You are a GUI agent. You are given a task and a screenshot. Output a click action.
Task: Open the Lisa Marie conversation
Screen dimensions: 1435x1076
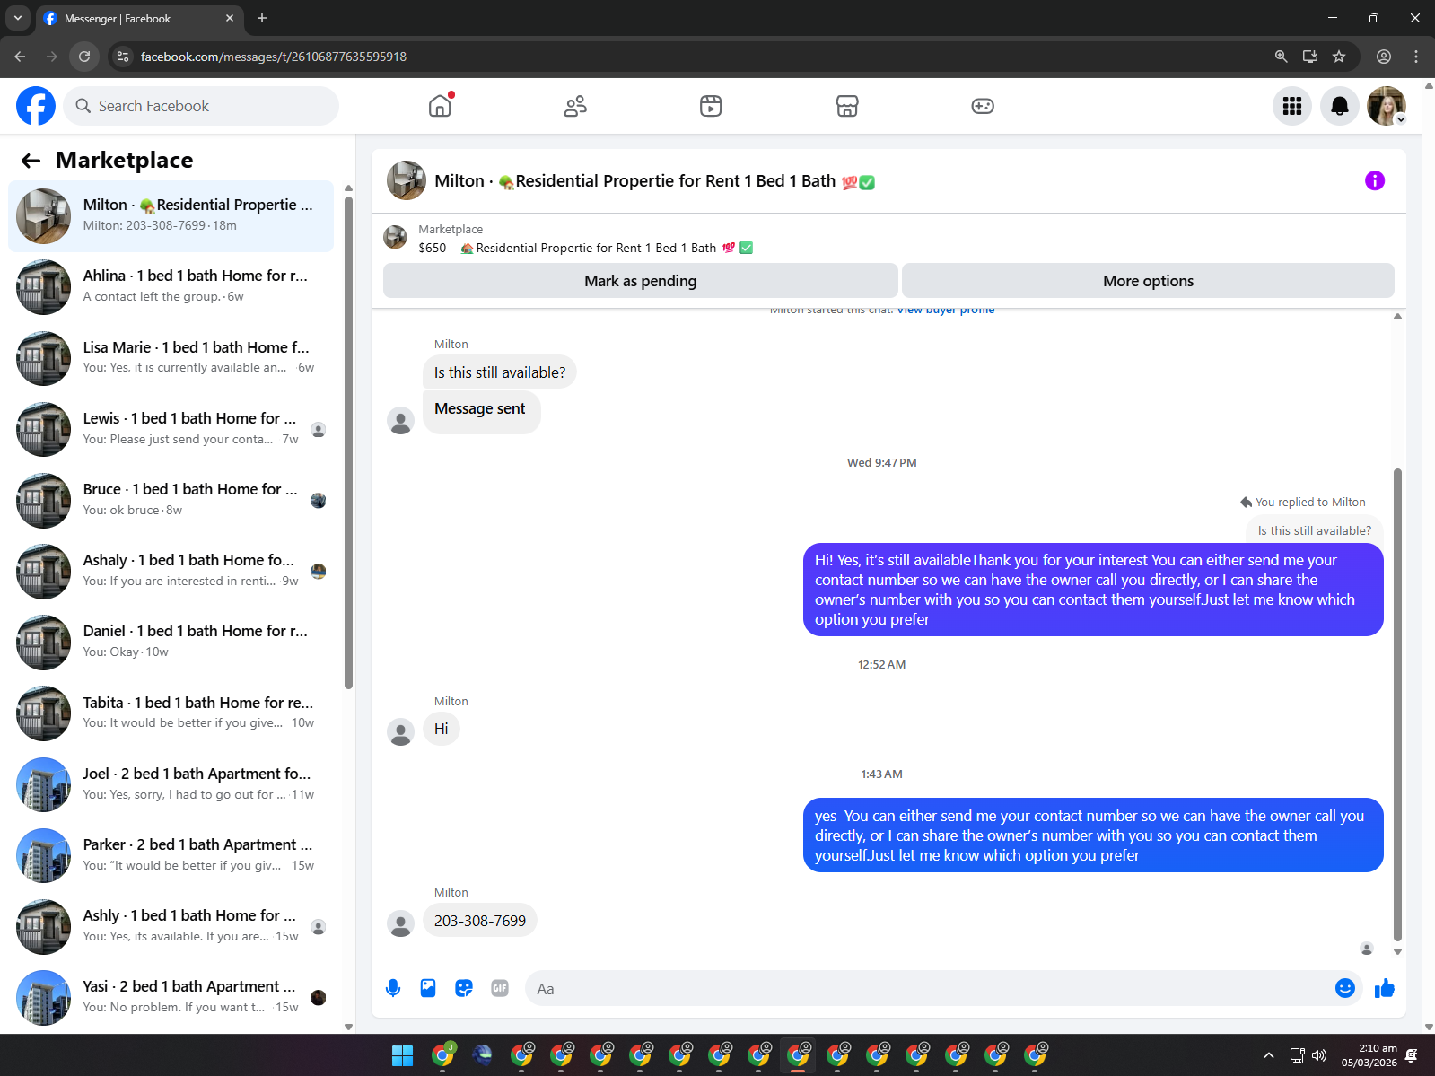[171, 358]
